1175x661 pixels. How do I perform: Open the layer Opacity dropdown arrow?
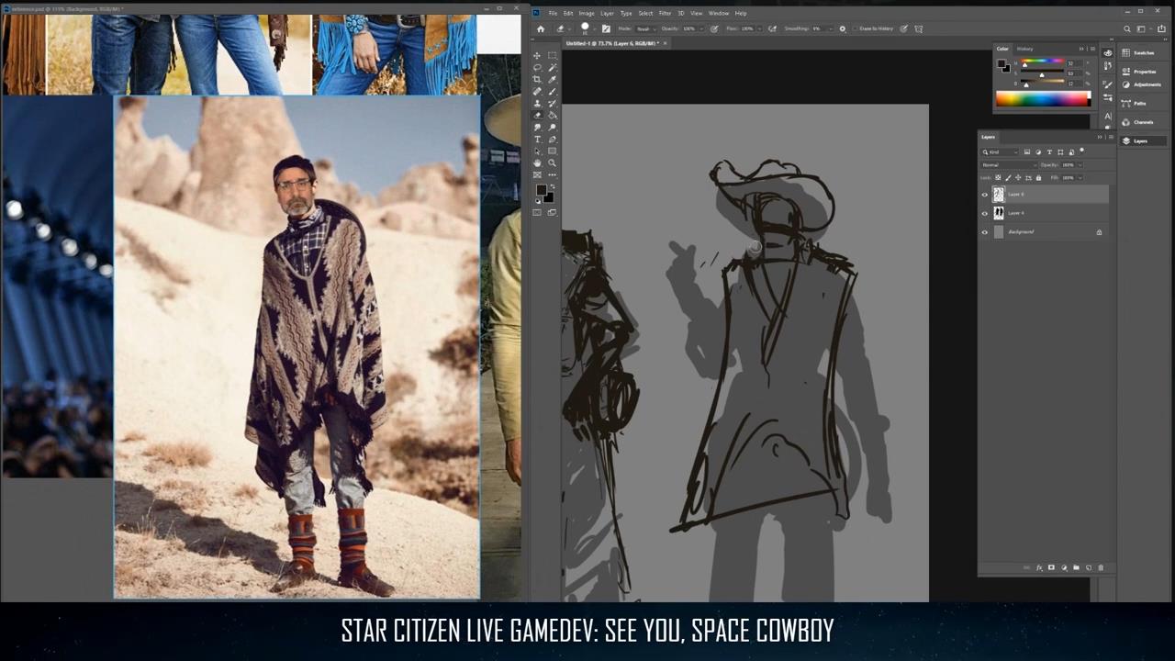point(1080,165)
